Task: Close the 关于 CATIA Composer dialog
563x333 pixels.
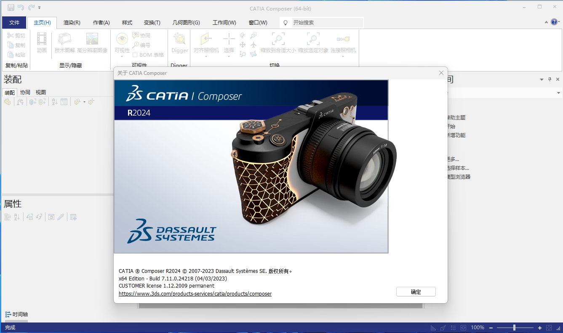Action: click(x=441, y=73)
